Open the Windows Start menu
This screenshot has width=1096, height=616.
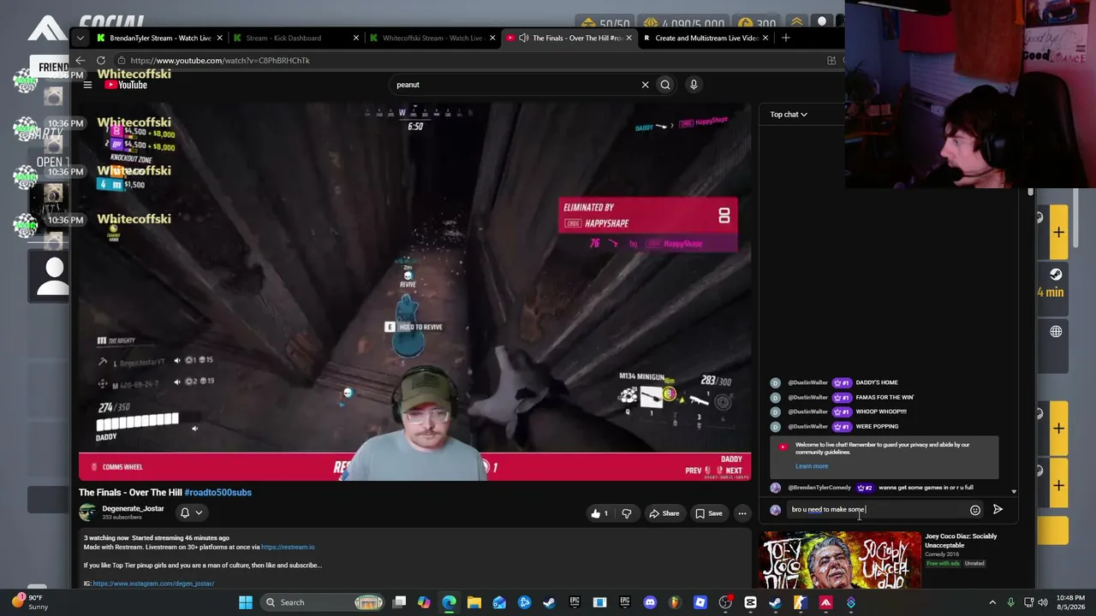click(246, 602)
